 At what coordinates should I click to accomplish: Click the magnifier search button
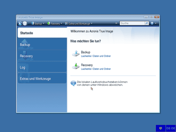coord(147,23)
